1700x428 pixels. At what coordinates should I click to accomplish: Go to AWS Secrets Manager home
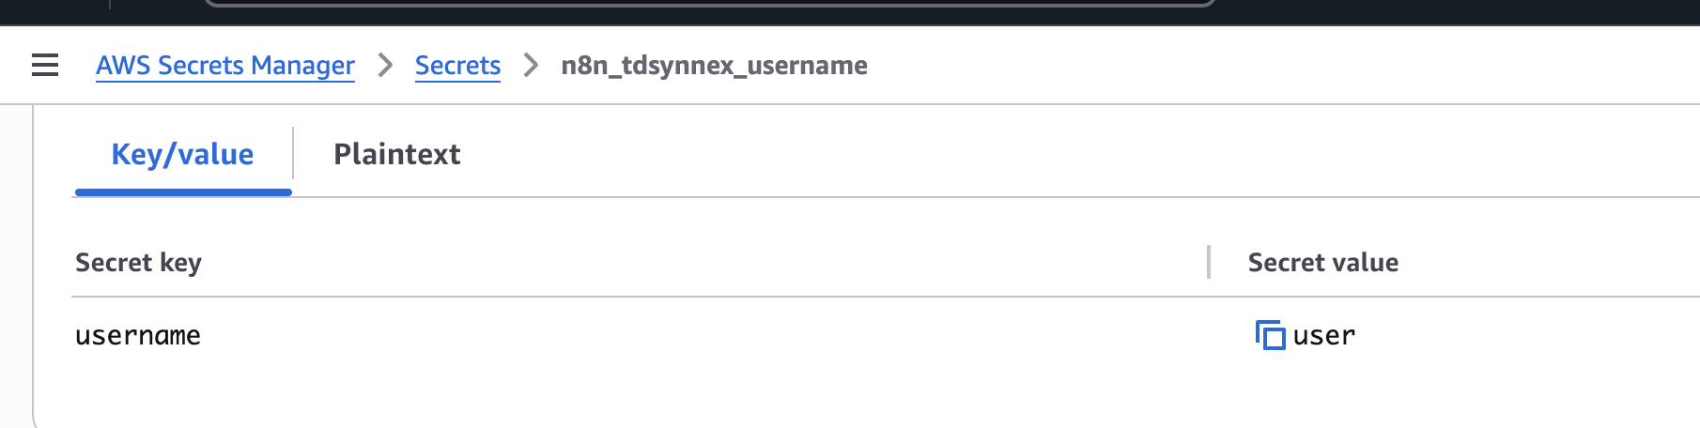(225, 66)
